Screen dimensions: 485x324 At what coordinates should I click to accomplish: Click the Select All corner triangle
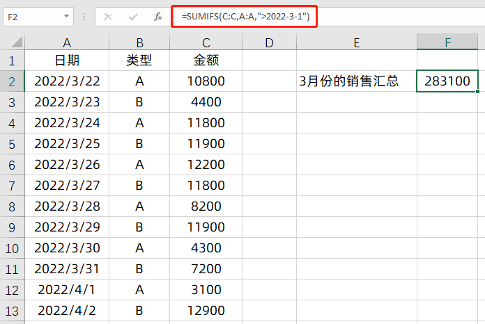(17, 42)
